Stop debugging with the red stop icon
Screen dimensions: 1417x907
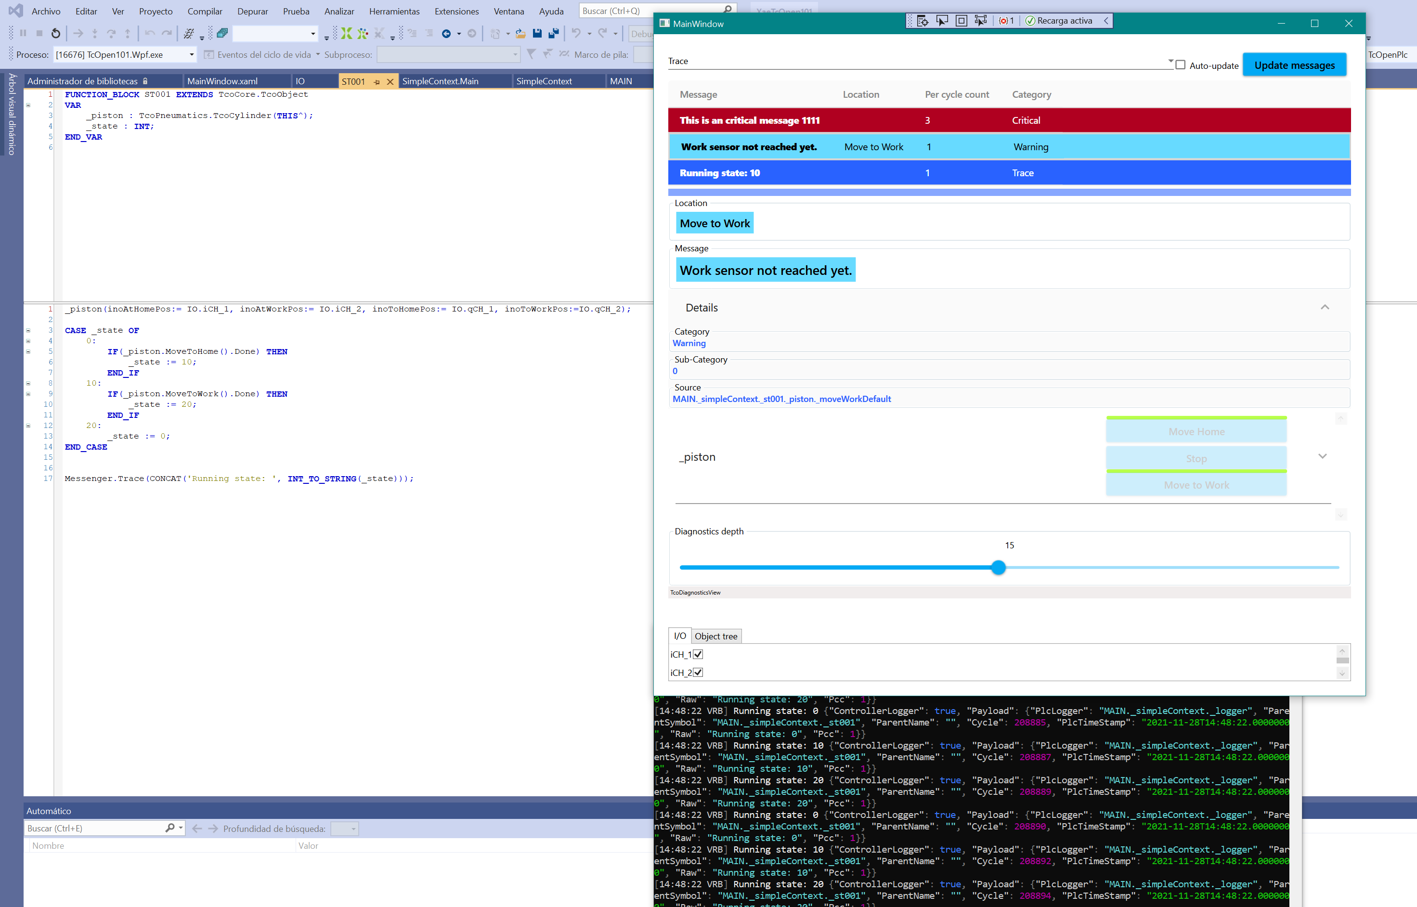(x=39, y=34)
